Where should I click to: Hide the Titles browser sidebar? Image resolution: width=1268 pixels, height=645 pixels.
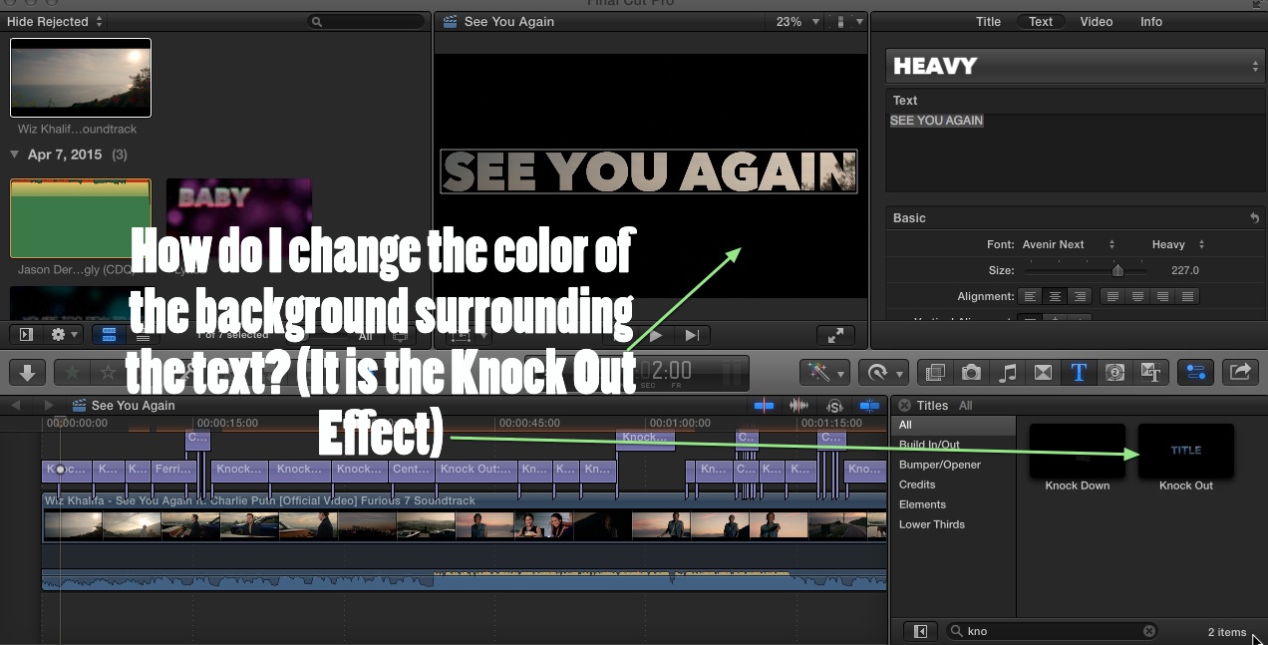point(920,631)
